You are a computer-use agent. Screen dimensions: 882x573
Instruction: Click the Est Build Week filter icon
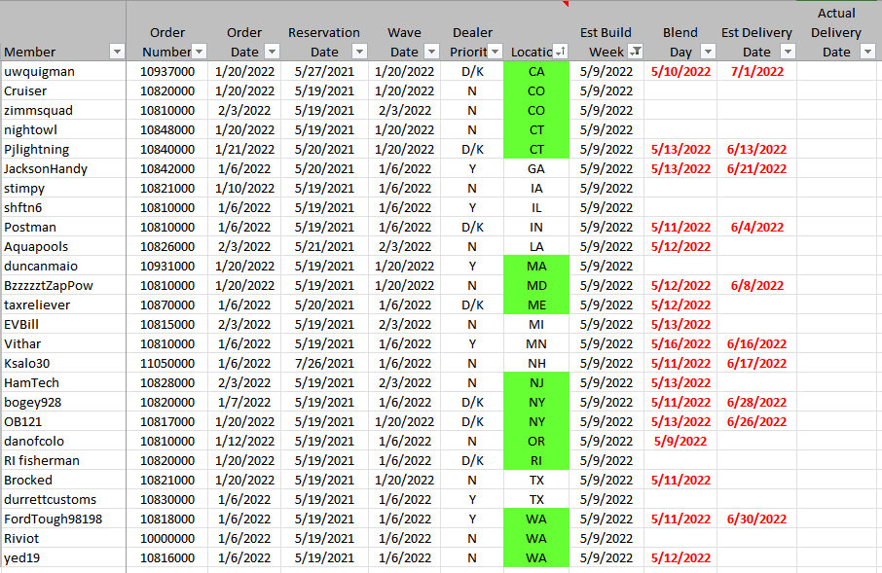tap(635, 52)
